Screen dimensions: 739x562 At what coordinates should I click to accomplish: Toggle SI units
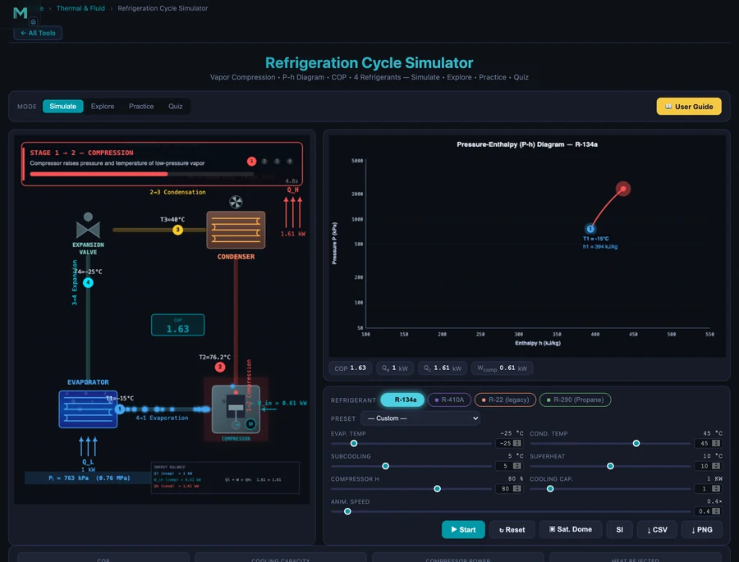pos(619,529)
